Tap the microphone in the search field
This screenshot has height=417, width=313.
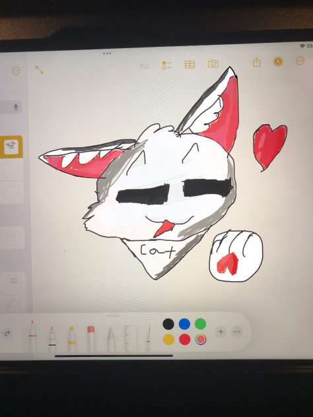pos(16,107)
